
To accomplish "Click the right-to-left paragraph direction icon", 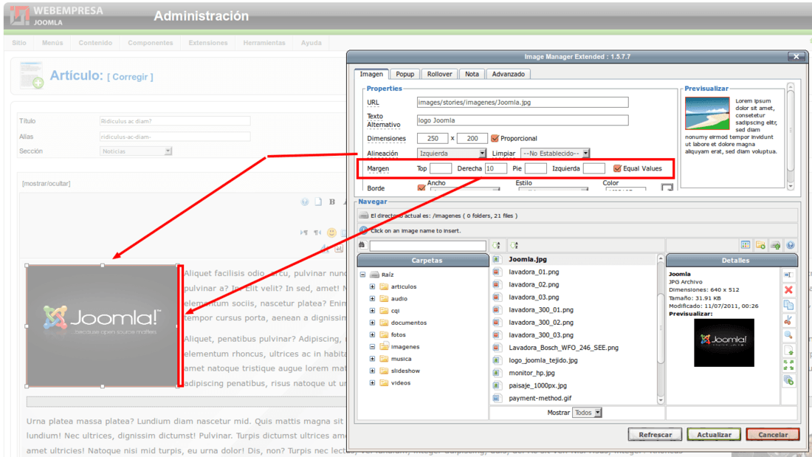I will (x=317, y=233).
